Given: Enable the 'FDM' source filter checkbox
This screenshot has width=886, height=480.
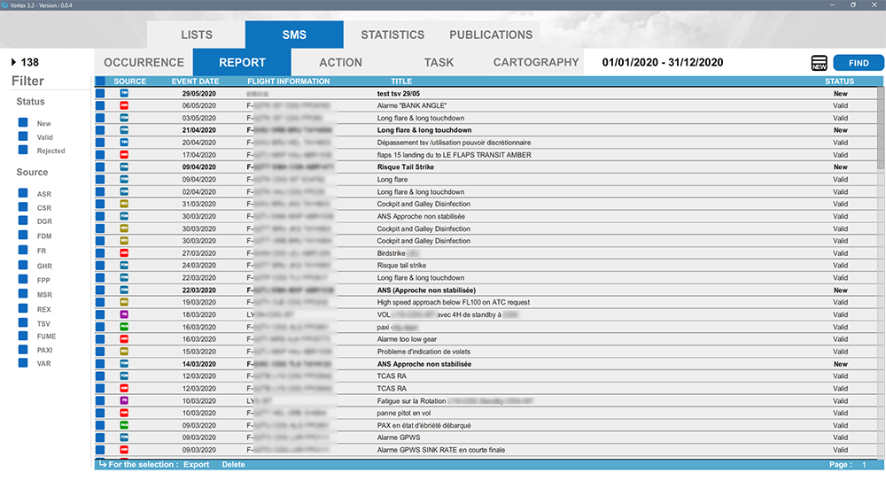Looking at the screenshot, I should [x=22, y=236].
